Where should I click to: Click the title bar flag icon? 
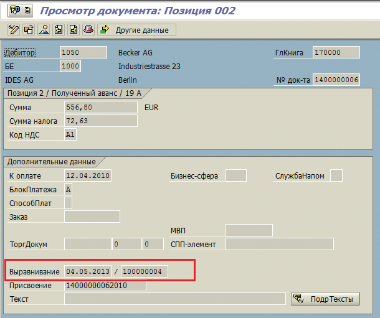[x=13, y=9]
